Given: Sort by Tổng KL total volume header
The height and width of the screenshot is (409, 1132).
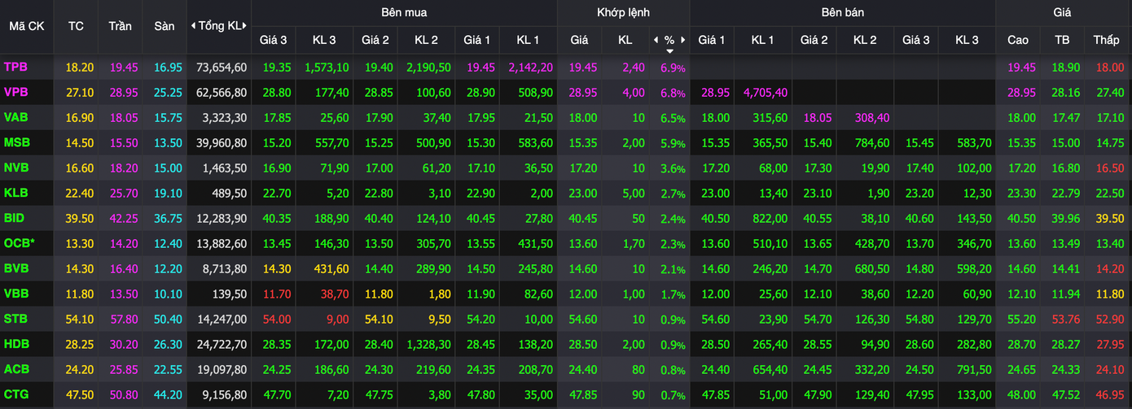Looking at the screenshot, I should coord(219,26).
